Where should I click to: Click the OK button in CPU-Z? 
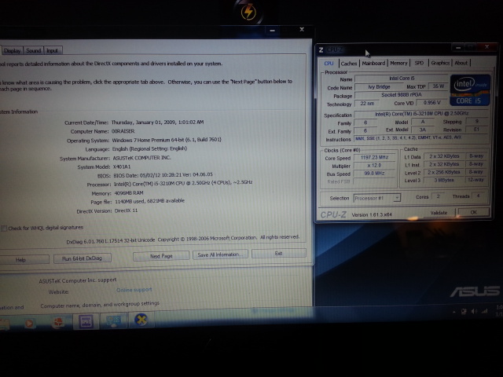[473, 212]
